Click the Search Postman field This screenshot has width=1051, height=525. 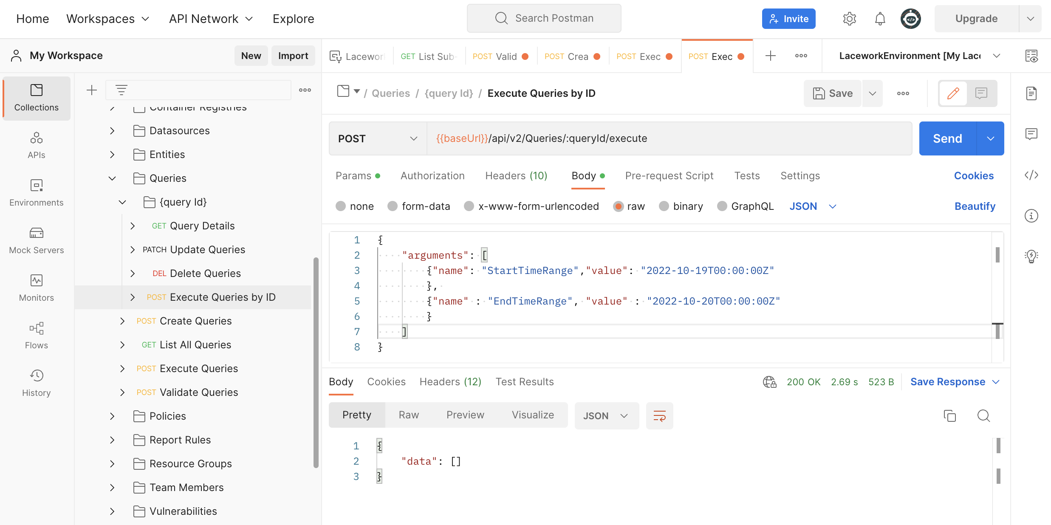544,18
